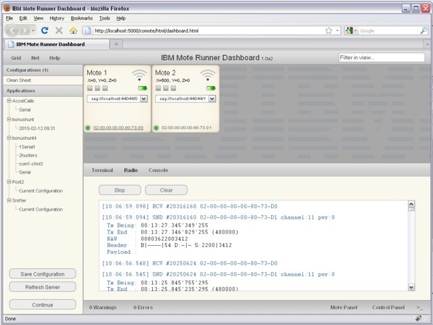The width and height of the screenshot is (433, 325).
Task: Open the dashboard Help menu
Action: click(x=55, y=58)
